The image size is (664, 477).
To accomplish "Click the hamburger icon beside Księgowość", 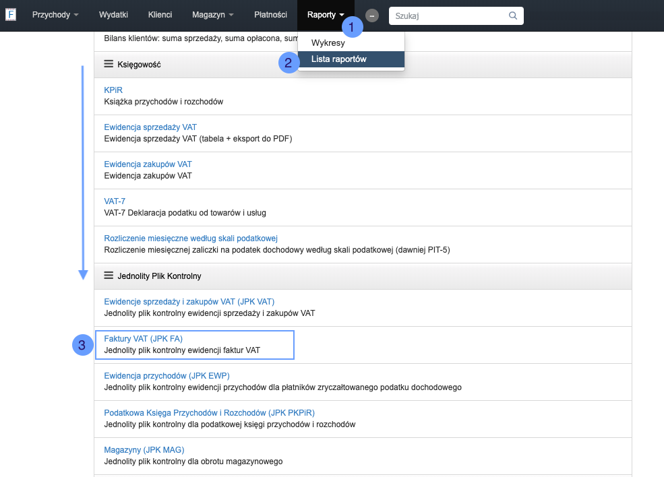I will click(x=109, y=64).
